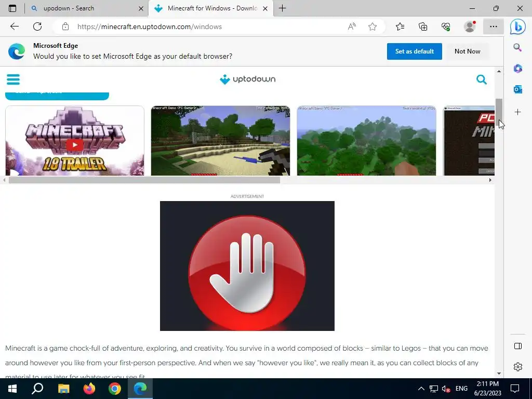Click the Edge taskbar icon

pos(140,389)
